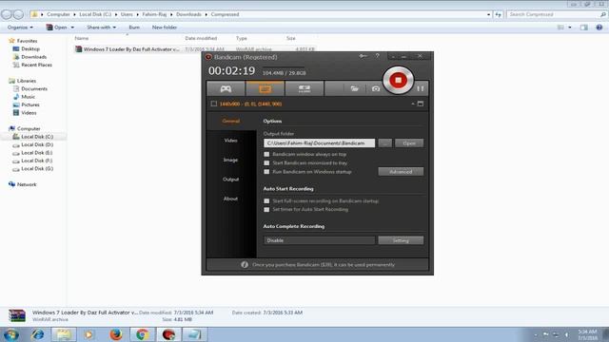Image resolution: width=609 pixels, height=342 pixels.
Task: Enable Run Bandicam on Windows startup
Action: tap(266, 171)
